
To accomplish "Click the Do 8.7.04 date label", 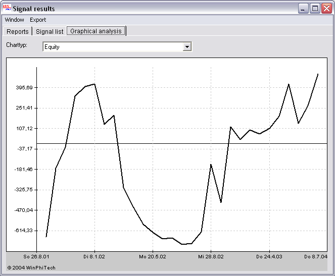I will click(316, 257).
